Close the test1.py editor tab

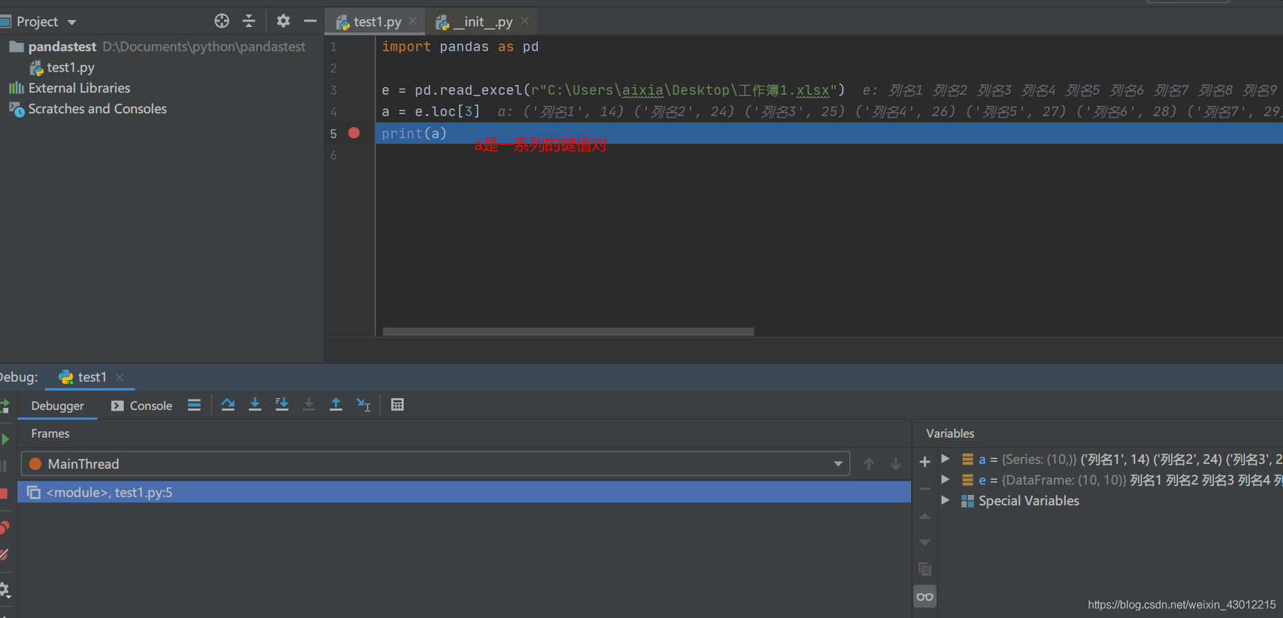pos(413,21)
